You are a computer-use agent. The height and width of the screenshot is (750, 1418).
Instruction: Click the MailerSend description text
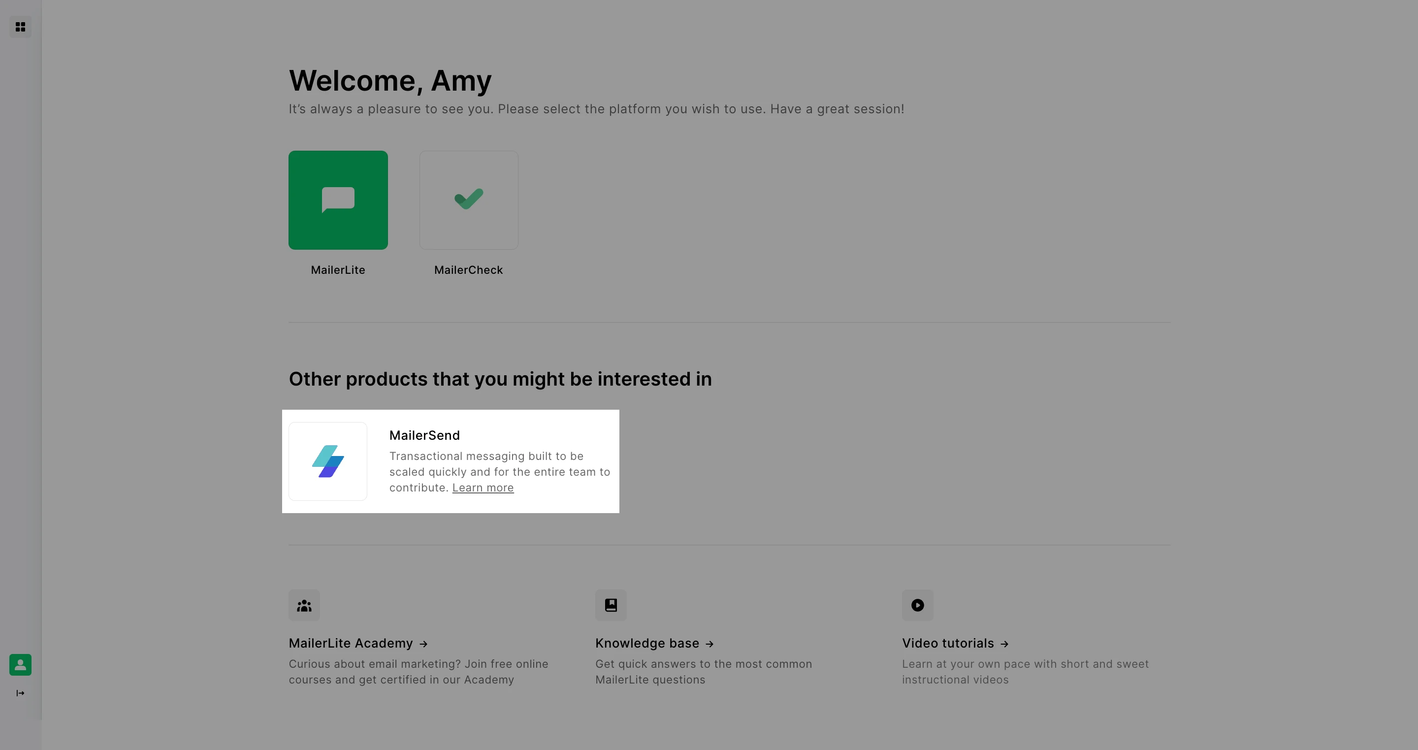(499, 472)
